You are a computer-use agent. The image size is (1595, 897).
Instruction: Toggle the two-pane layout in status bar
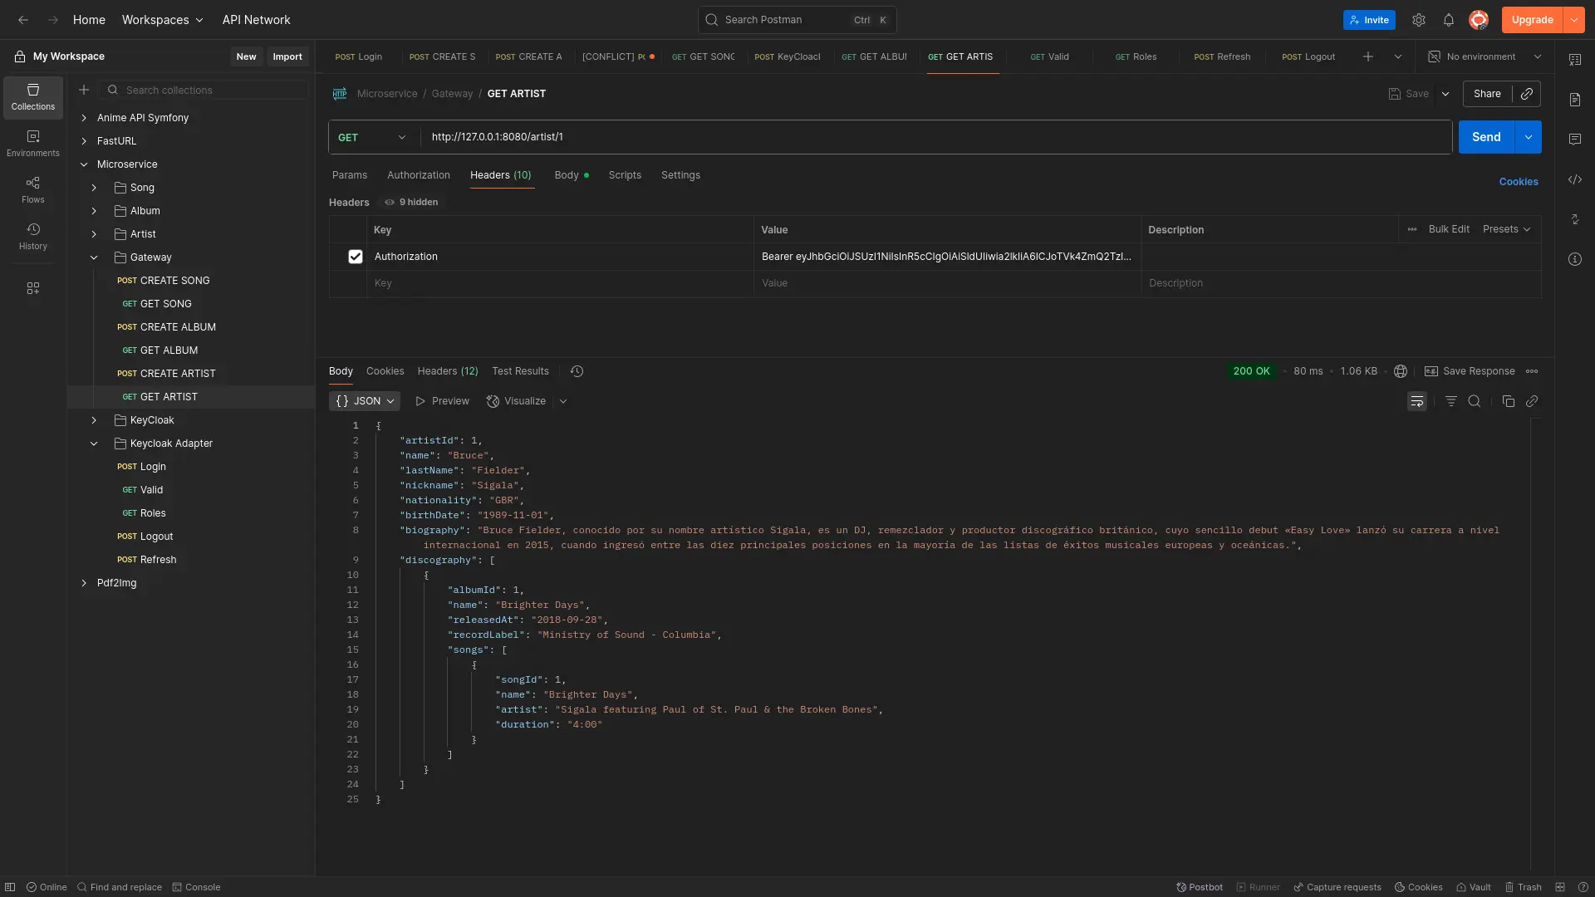tap(1560, 887)
